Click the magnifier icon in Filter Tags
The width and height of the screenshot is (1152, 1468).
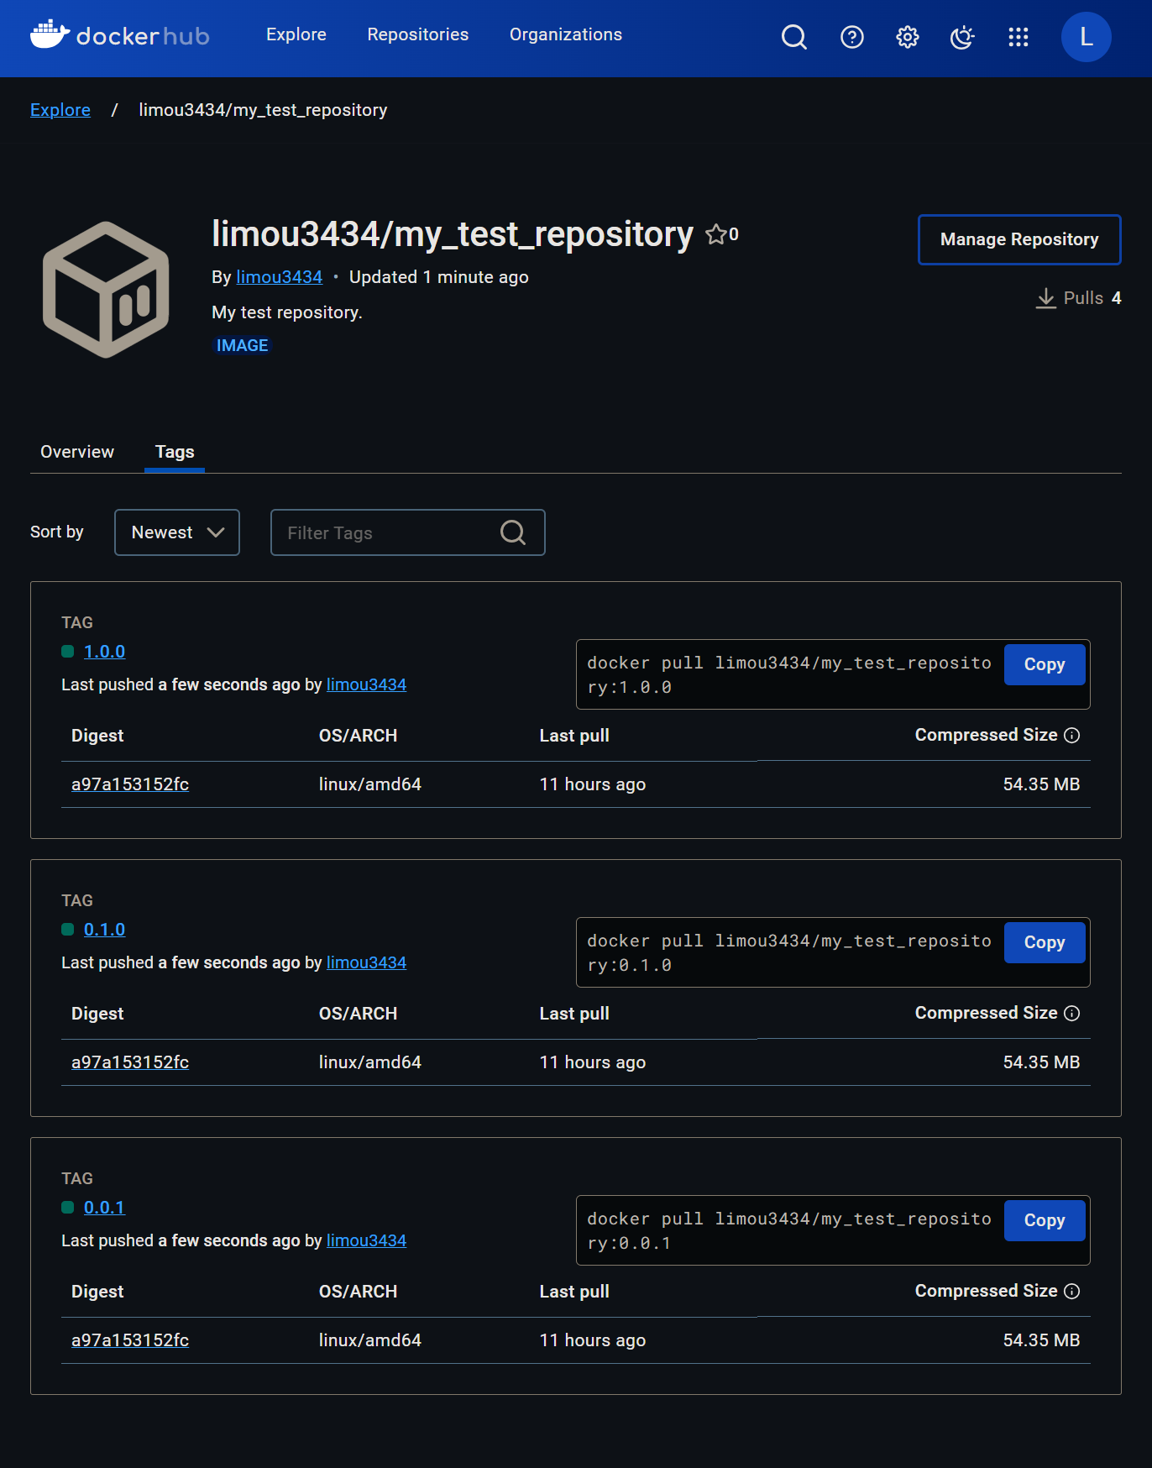[513, 532]
